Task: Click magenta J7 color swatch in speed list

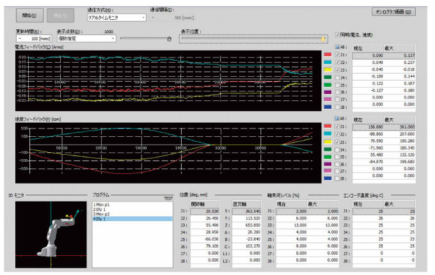Action: (327, 169)
